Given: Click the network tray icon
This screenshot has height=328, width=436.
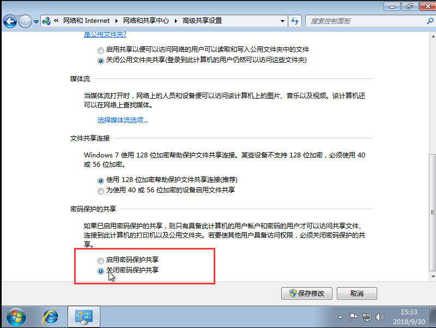Looking at the screenshot, I should click(x=367, y=317).
